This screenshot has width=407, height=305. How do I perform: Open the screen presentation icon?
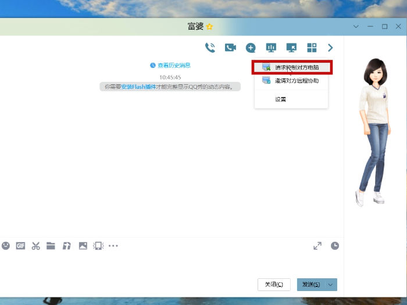point(271,48)
